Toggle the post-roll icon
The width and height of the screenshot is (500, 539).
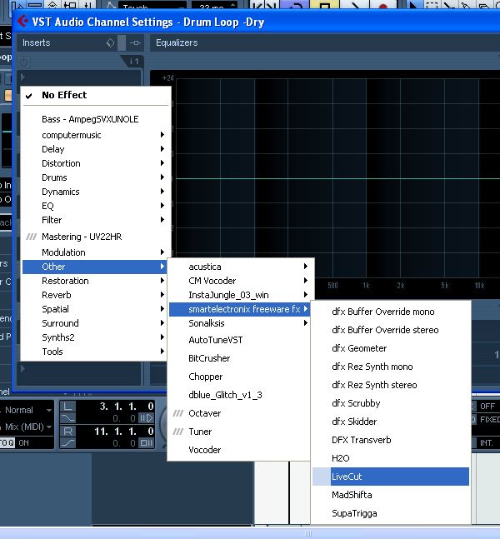click(146, 442)
